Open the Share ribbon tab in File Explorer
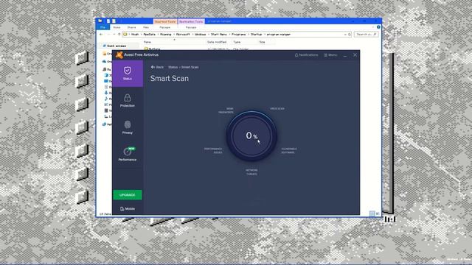 (x=131, y=27)
